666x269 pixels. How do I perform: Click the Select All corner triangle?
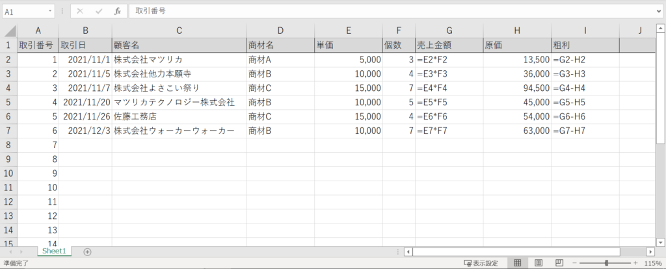(x=10, y=31)
